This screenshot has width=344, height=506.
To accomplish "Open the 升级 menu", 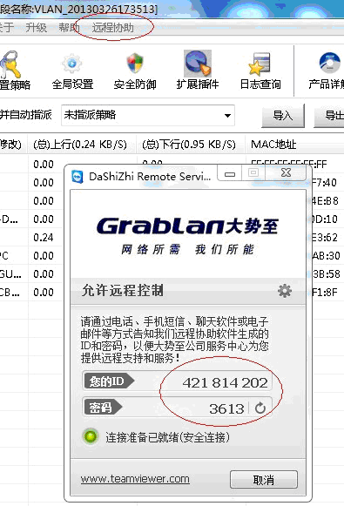I will coord(37,28).
